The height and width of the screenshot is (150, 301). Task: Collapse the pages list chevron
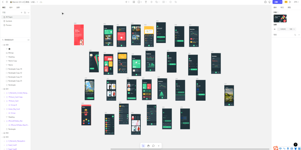click(28, 12)
